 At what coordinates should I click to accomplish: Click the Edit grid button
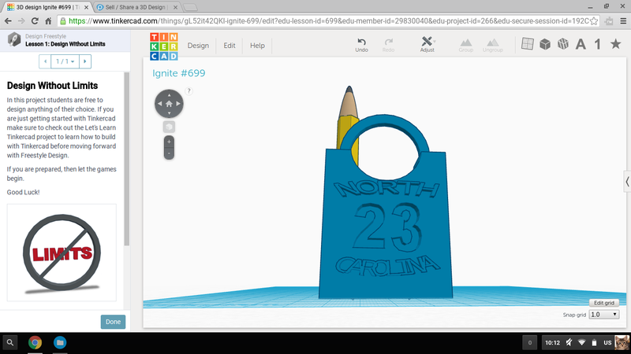[604, 303]
